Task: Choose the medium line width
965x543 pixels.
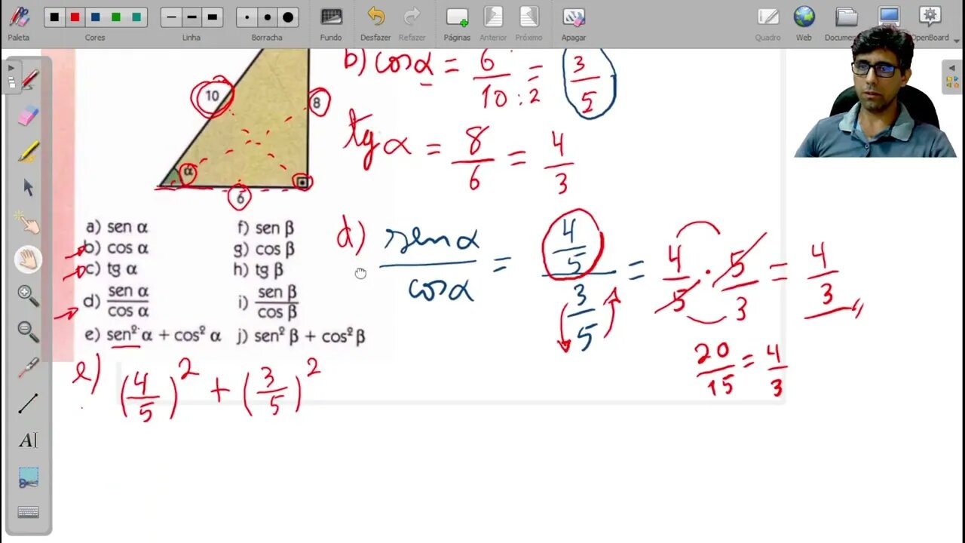Action: tap(191, 17)
